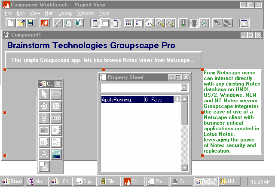275x187 pixels.
Task: Open the Edit menu
Action: (x=21, y=13)
